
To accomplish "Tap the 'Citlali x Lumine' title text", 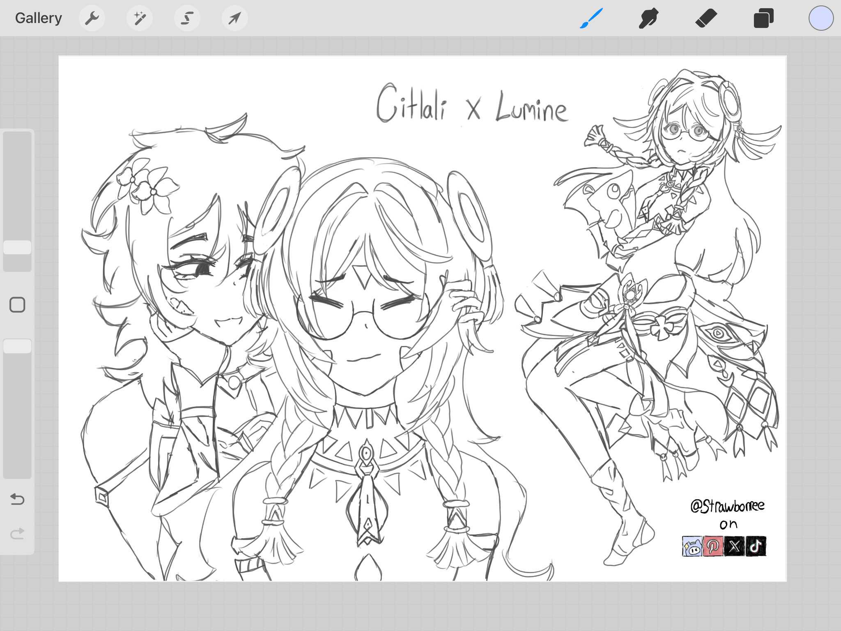I will pos(472,104).
